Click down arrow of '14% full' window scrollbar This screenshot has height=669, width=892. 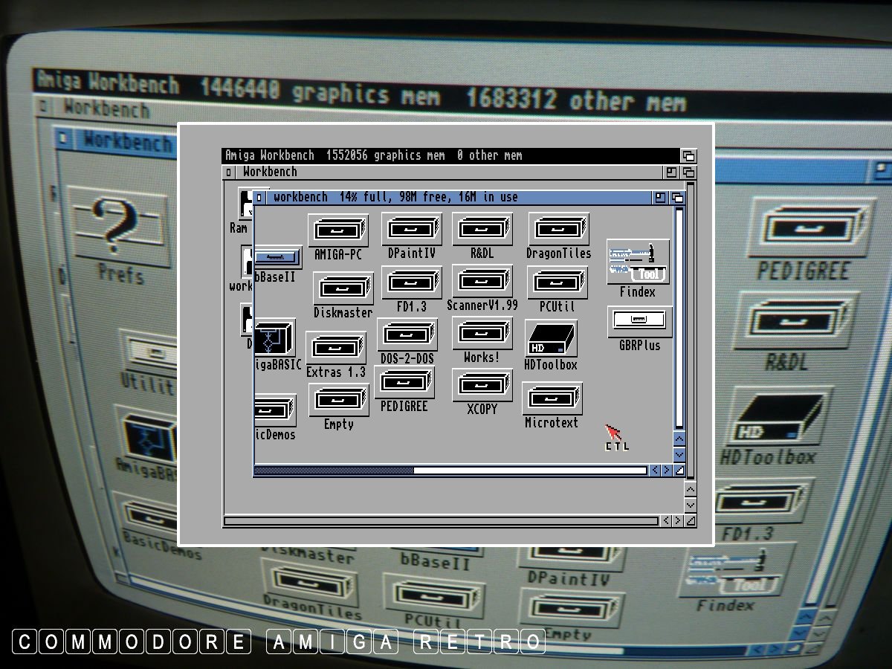679,454
